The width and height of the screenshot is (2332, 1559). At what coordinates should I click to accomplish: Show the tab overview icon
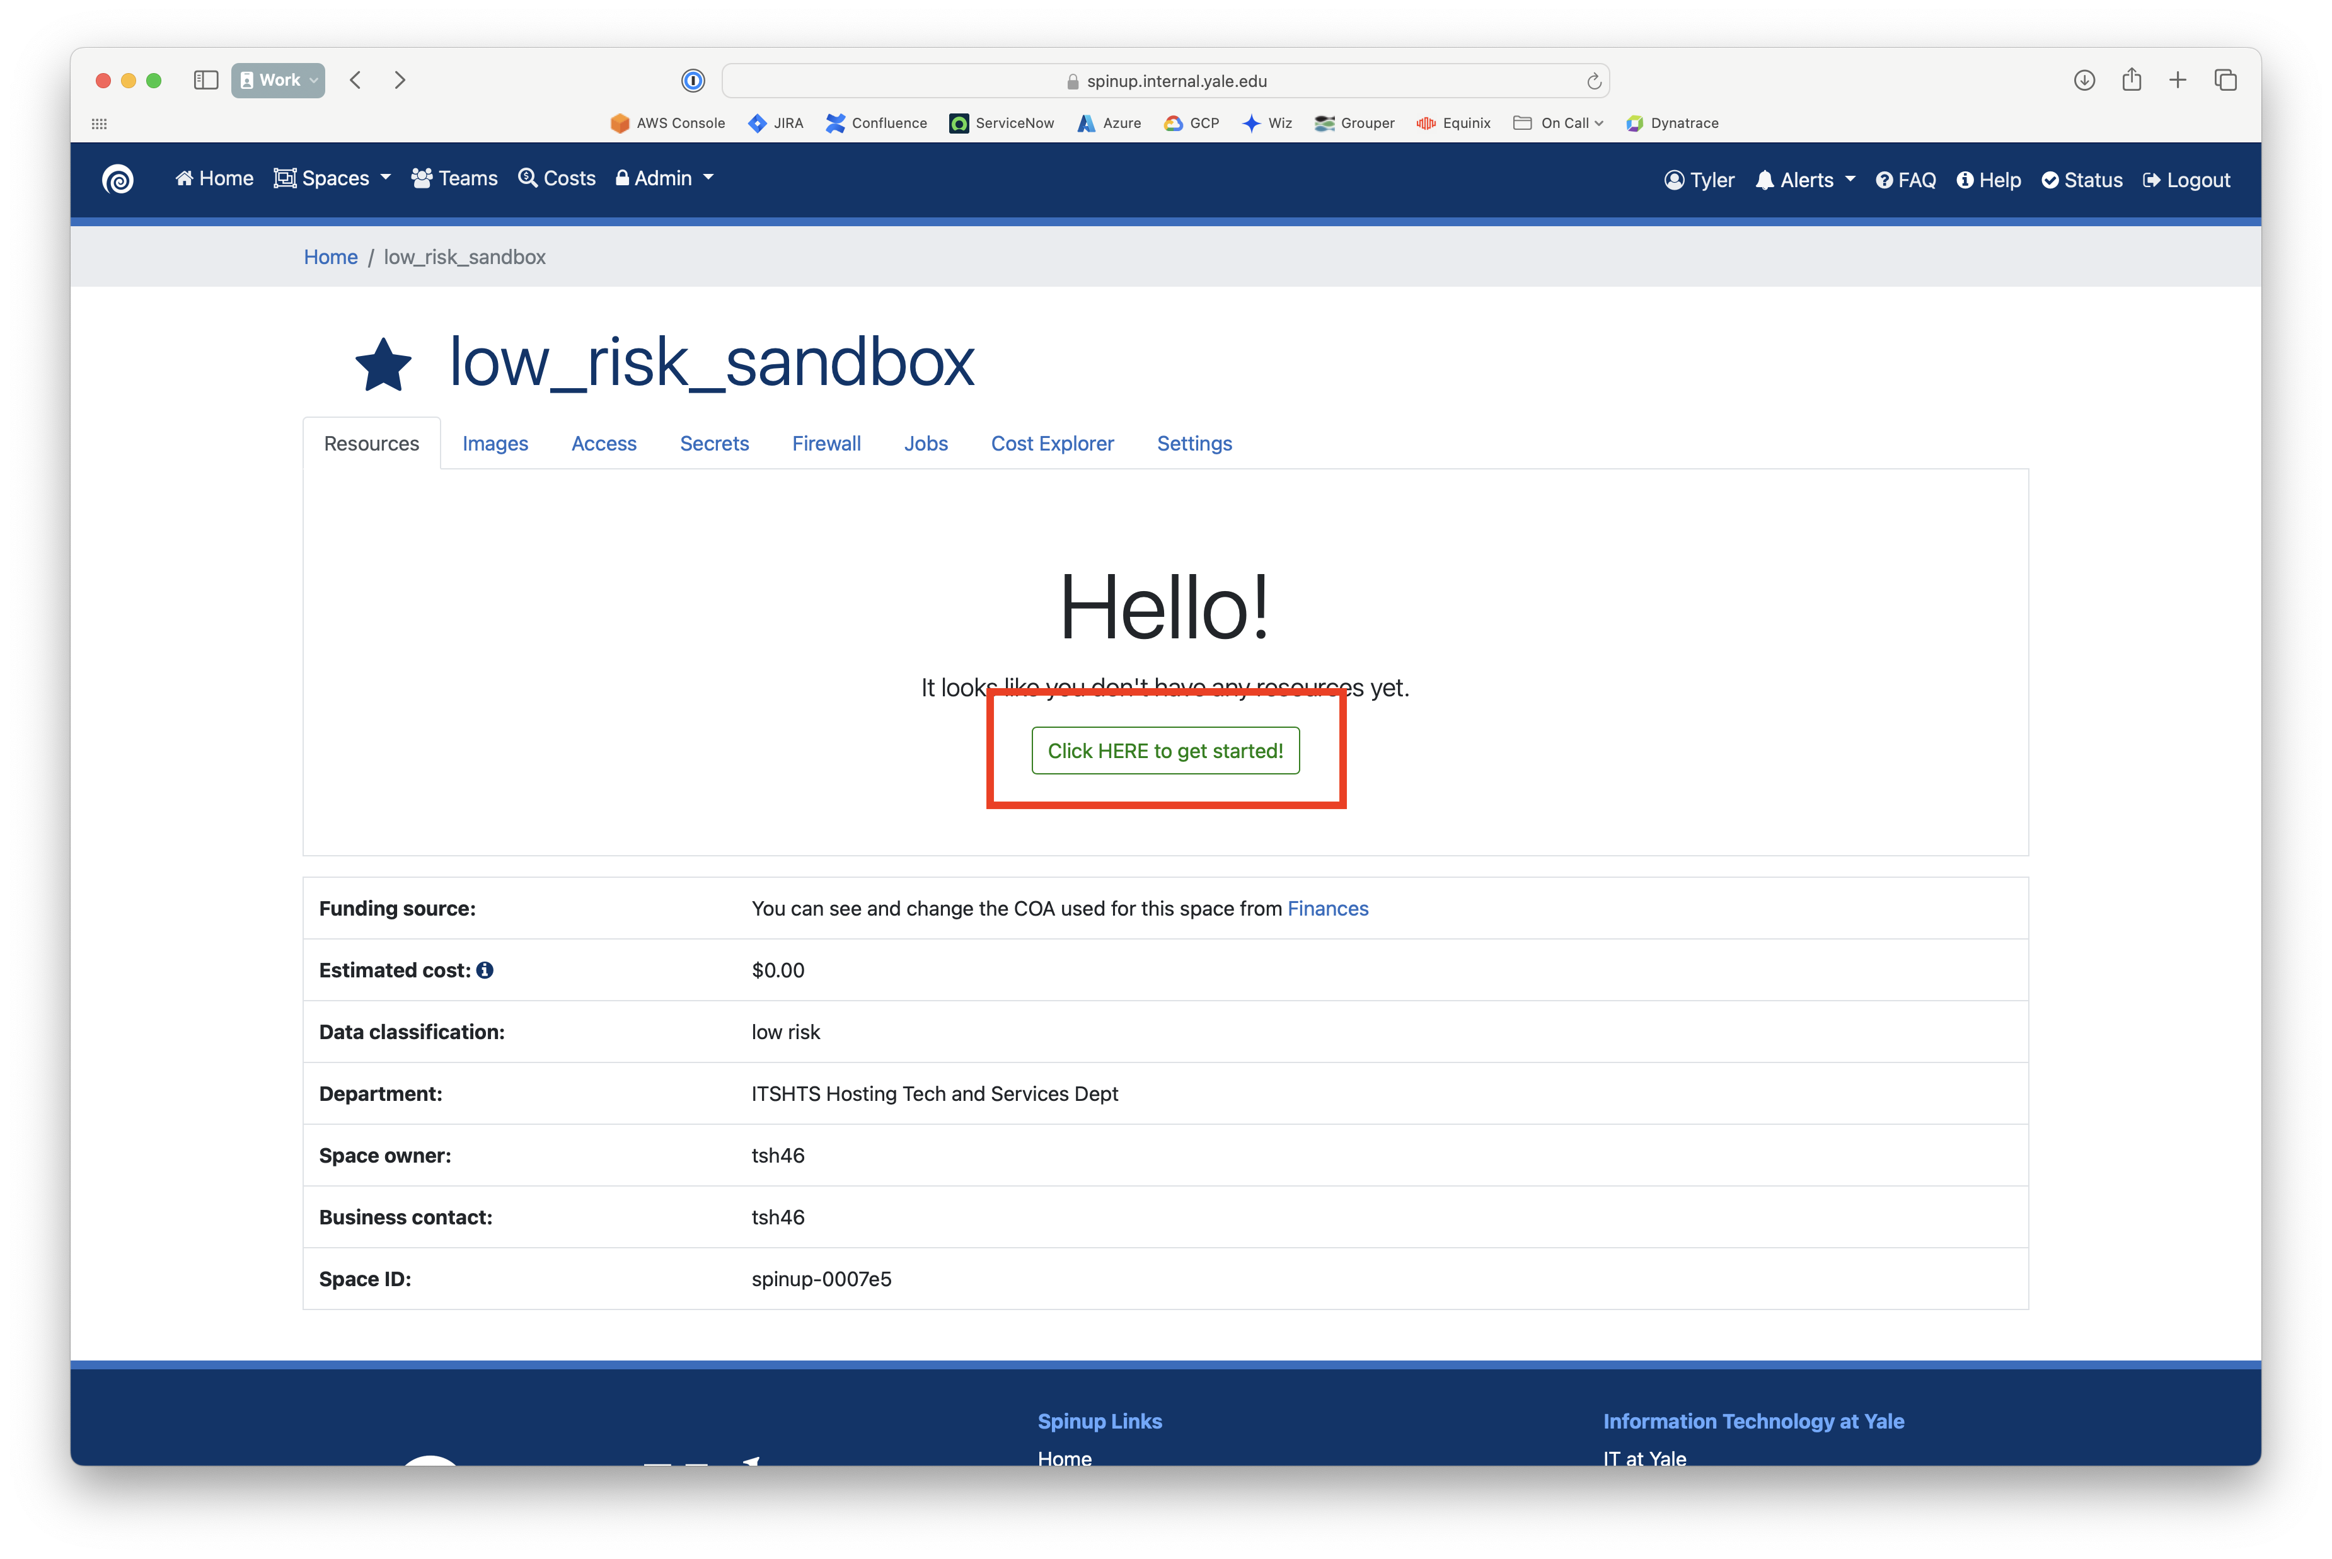tap(2225, 79)
